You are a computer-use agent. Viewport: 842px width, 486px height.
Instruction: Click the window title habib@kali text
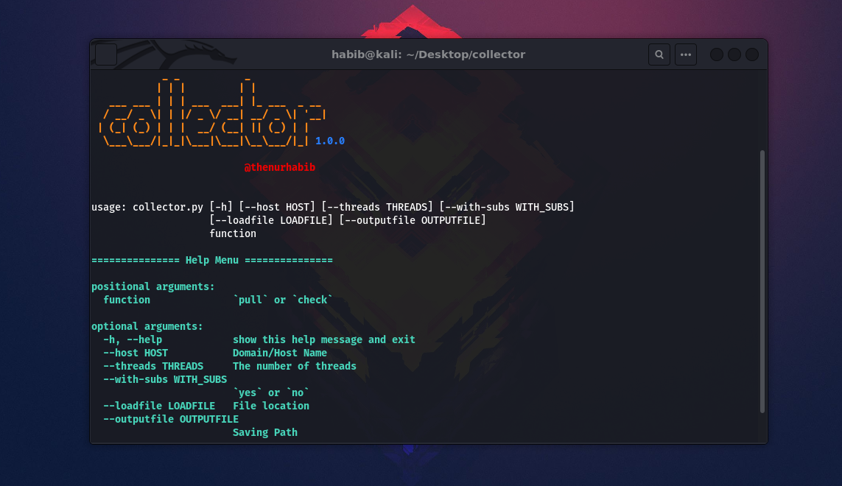(x=428, y=54)
